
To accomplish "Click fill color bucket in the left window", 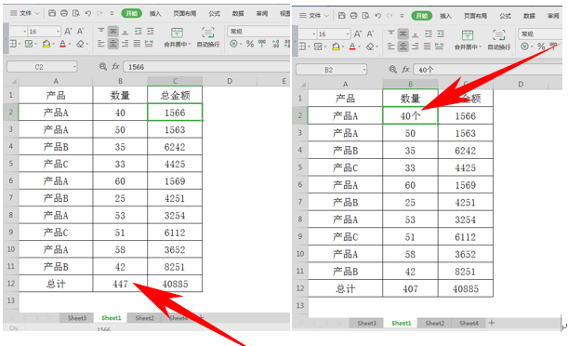I will click(x=46, y=44).
